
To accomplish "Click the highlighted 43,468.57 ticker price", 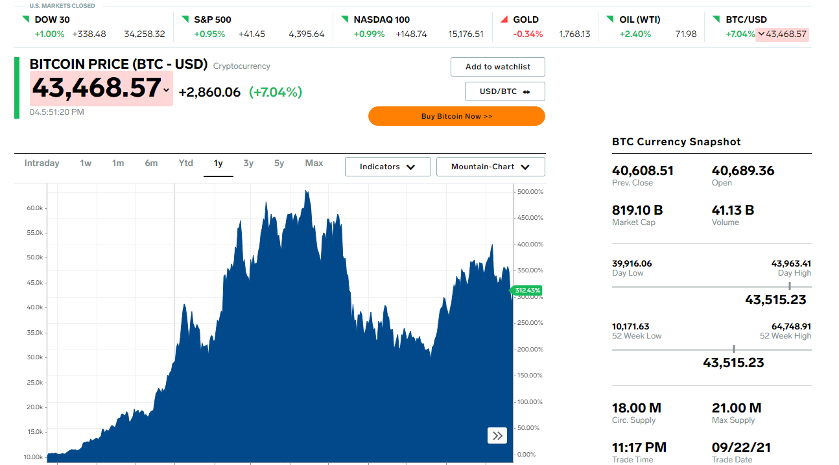I will click(x=782, y=34).
